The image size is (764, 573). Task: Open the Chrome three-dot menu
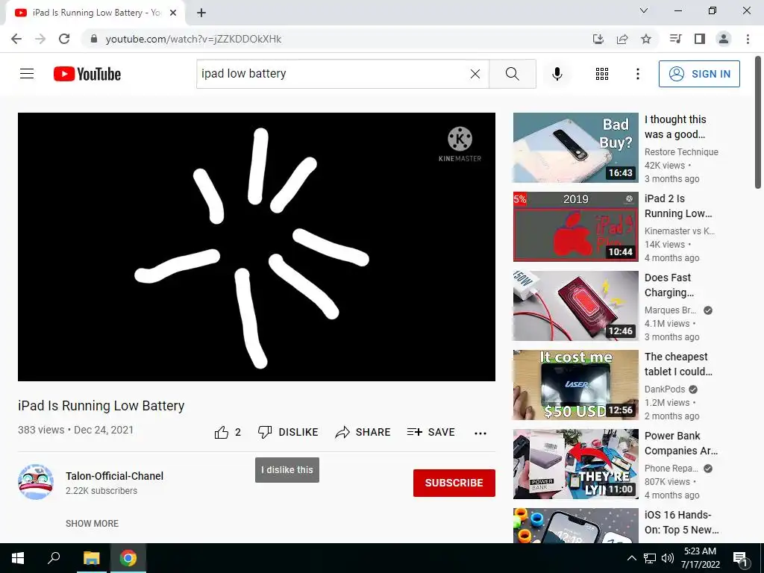pos(748,39)
